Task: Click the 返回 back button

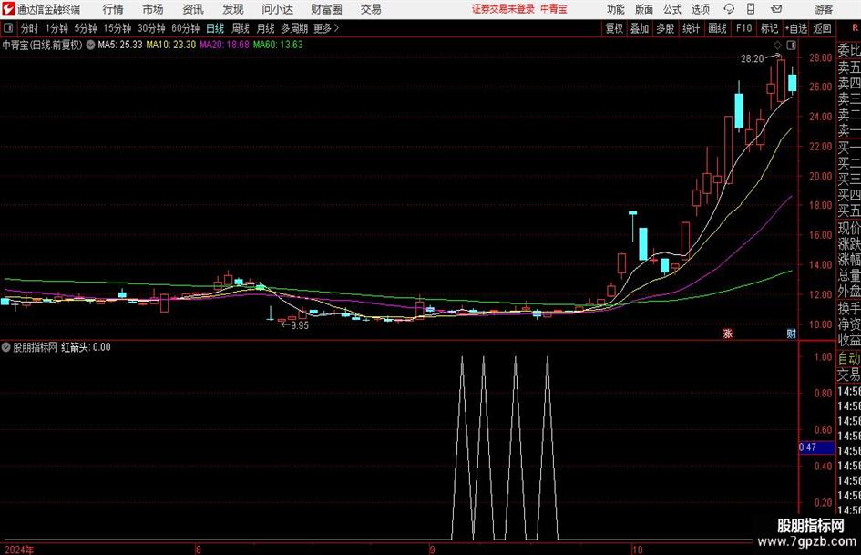Action: (822, 28)
